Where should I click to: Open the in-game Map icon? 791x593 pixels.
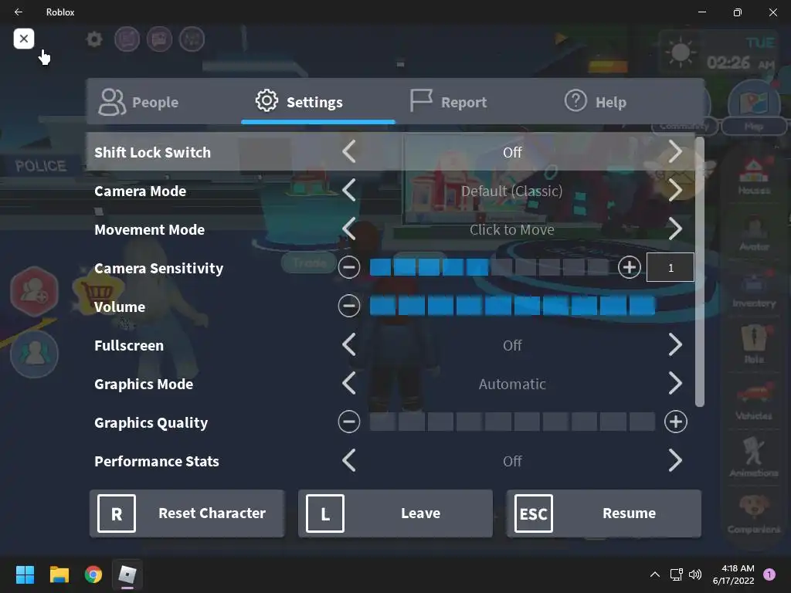[x=754, y=107]
